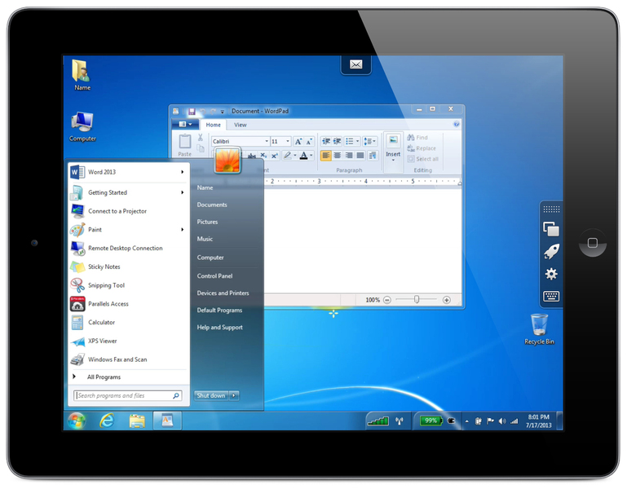Tap the App Switcher windows icon in sidebar

[551, 229]
